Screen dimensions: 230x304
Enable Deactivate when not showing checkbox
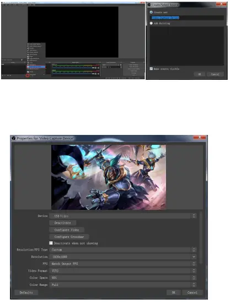(x=51, y=243)
